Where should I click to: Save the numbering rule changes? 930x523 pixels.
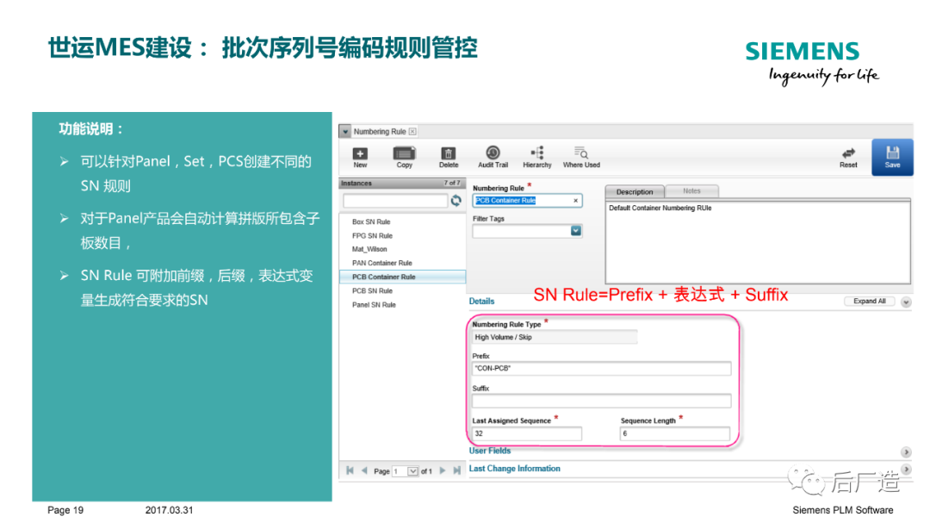(x=892, y=155)
